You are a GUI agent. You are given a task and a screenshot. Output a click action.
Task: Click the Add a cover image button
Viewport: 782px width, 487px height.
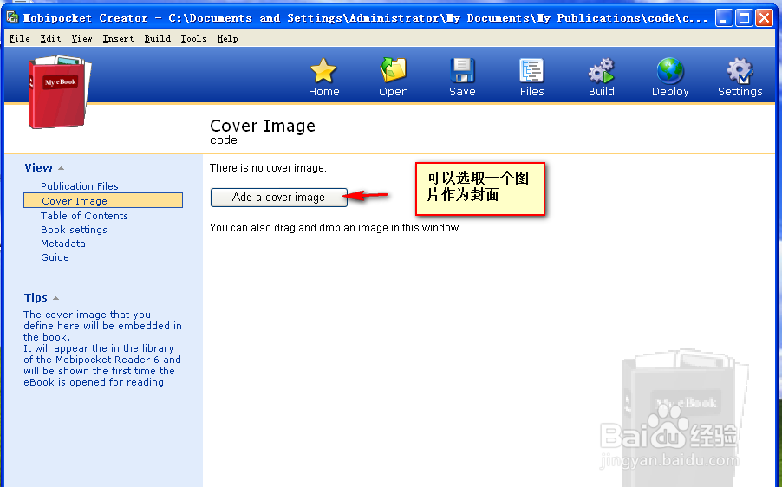279,198
